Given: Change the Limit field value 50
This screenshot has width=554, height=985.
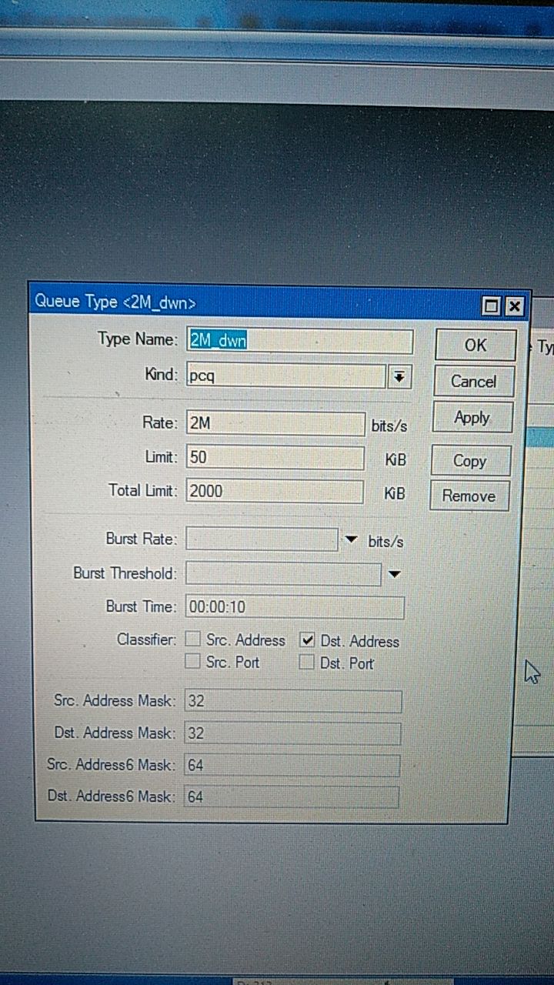Looking at the screenshot, I should click(x=275, y=458).
